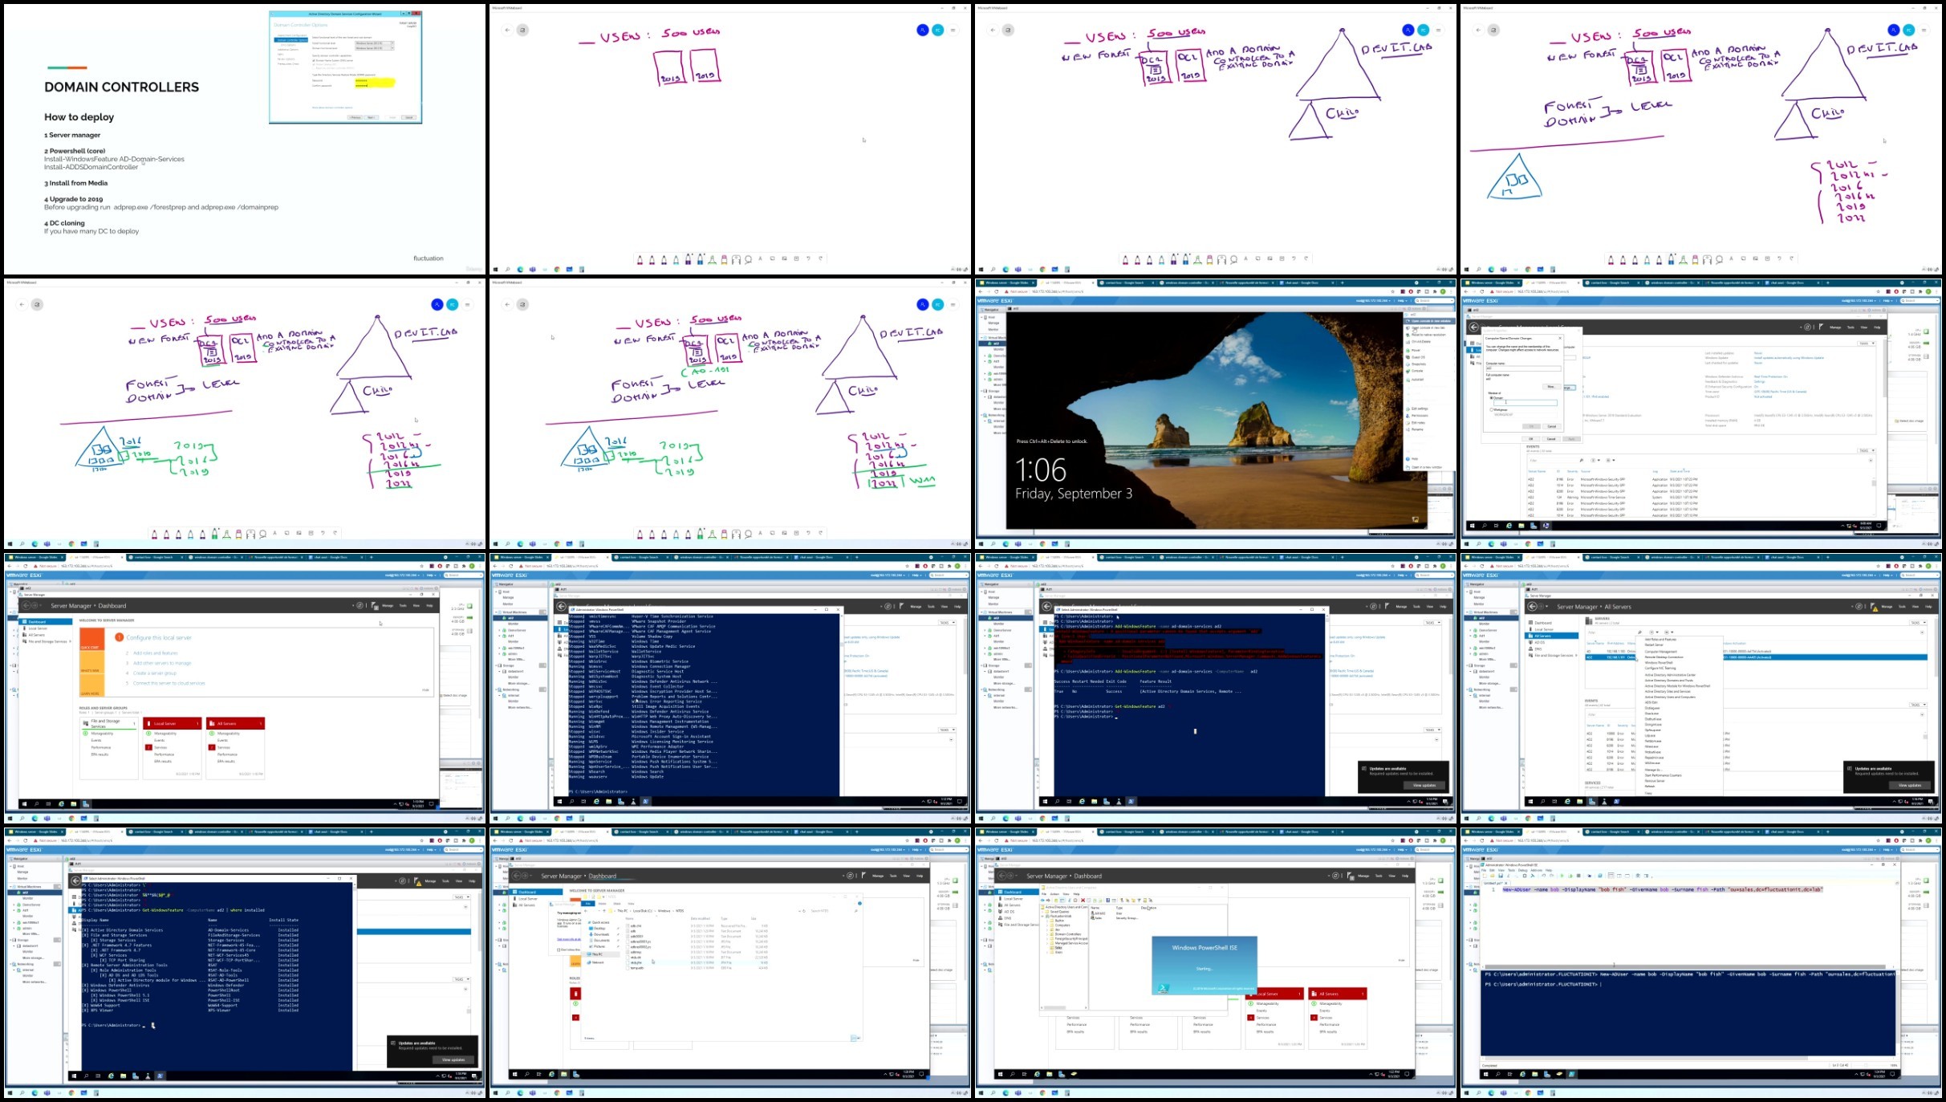The image size is (1946, 1102).
Task: Open the Manage menu in the Configure-this-local-server frame
Action: coord(388,606)
